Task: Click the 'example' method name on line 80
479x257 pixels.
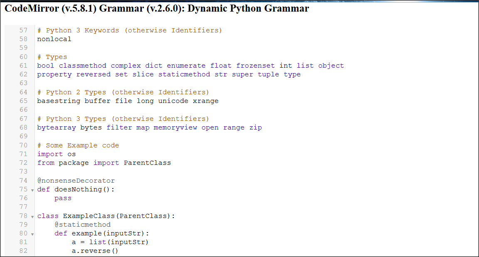Action: coord(87,234)
